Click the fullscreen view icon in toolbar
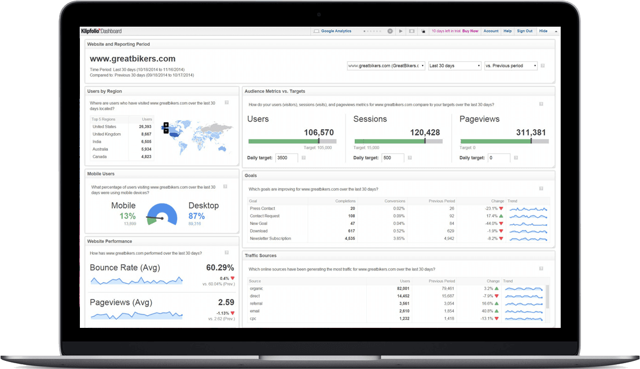The image size is (640, 369). point(411,31)
